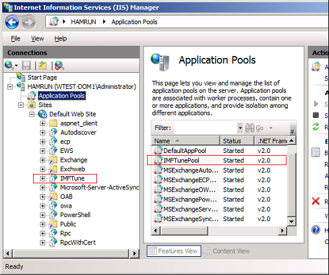329x275 pixels.
Task: Click the gray Start triangle icon in Actions
Action: pyautogui.click(x=316, y=104)
